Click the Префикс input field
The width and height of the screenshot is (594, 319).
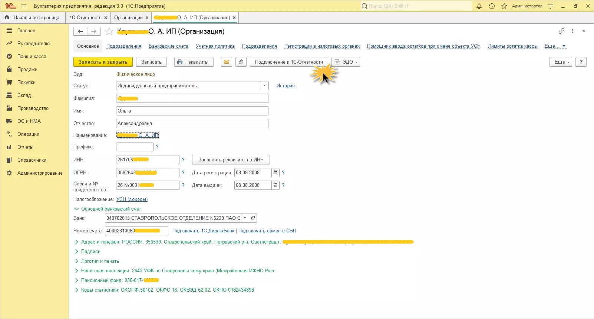point(135,147)
